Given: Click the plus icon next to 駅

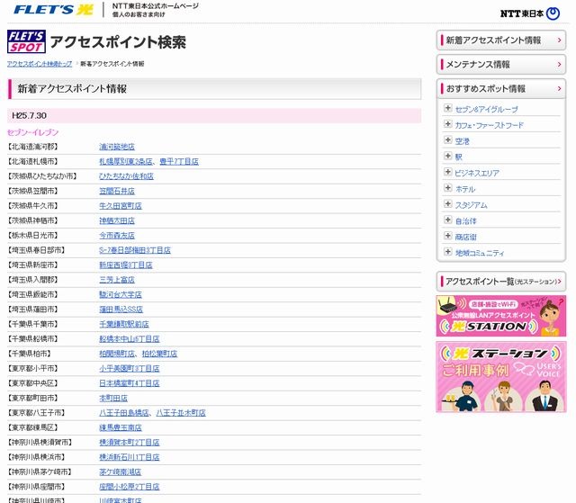Looking at the screenshot, I should pyautogui.click(x=447, y=156).
